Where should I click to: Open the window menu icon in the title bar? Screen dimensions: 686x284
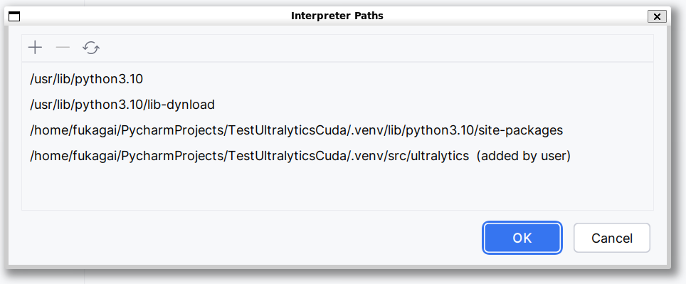(14, 16)
